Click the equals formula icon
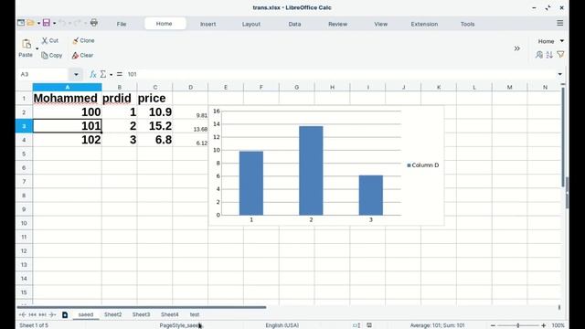The height and width of the screenshot is (329, 585). click(x=120, y=74)
